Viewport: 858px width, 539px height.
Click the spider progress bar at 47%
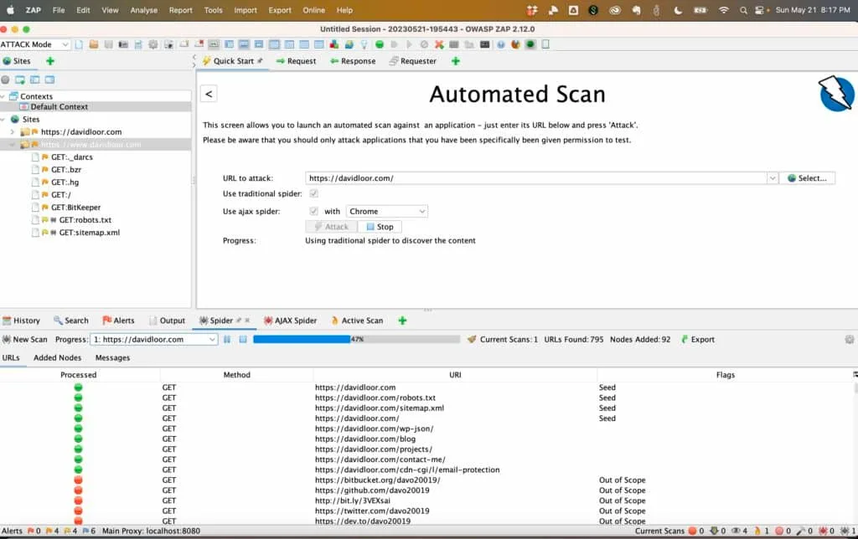(x=356, y=340)
